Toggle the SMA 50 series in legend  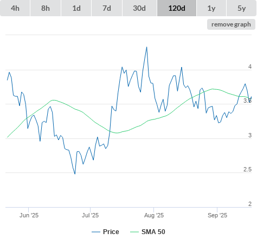(x=147, y=232)
